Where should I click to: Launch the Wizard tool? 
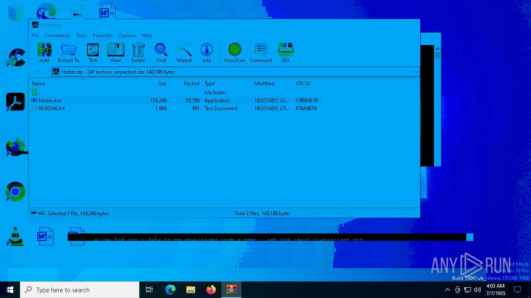(x=184, y=52)
